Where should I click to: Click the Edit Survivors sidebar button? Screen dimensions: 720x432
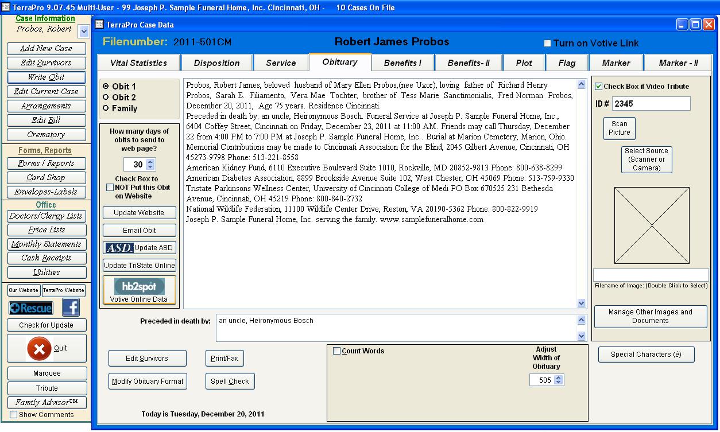[x=47, y=63]
